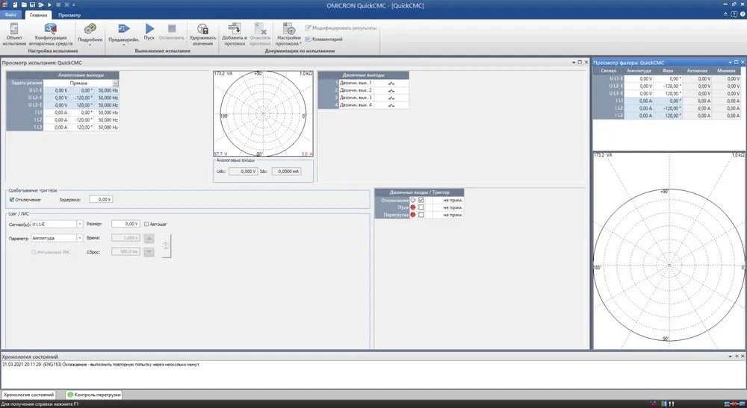Check the Перегрузка binary input checkbox
Viewport: 747px width, 408px height.
(x=421, y=215)
